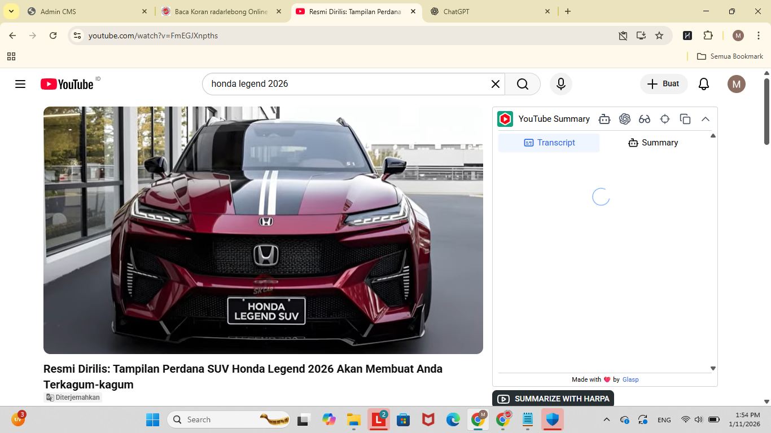Click the YouTube home logo
The width and height of the screenshot is (771, 433).
(x=67, y=83)
